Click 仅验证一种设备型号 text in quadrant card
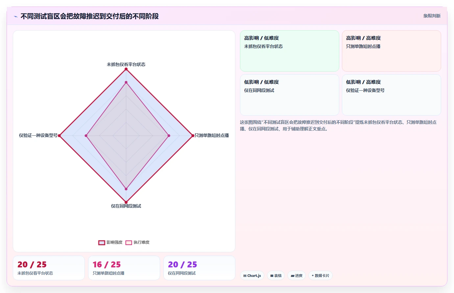Image resolution: width=454 pixels, height=293 pixels. coord(365,90)
